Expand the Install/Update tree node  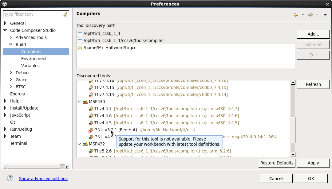[x=5, y=108]
